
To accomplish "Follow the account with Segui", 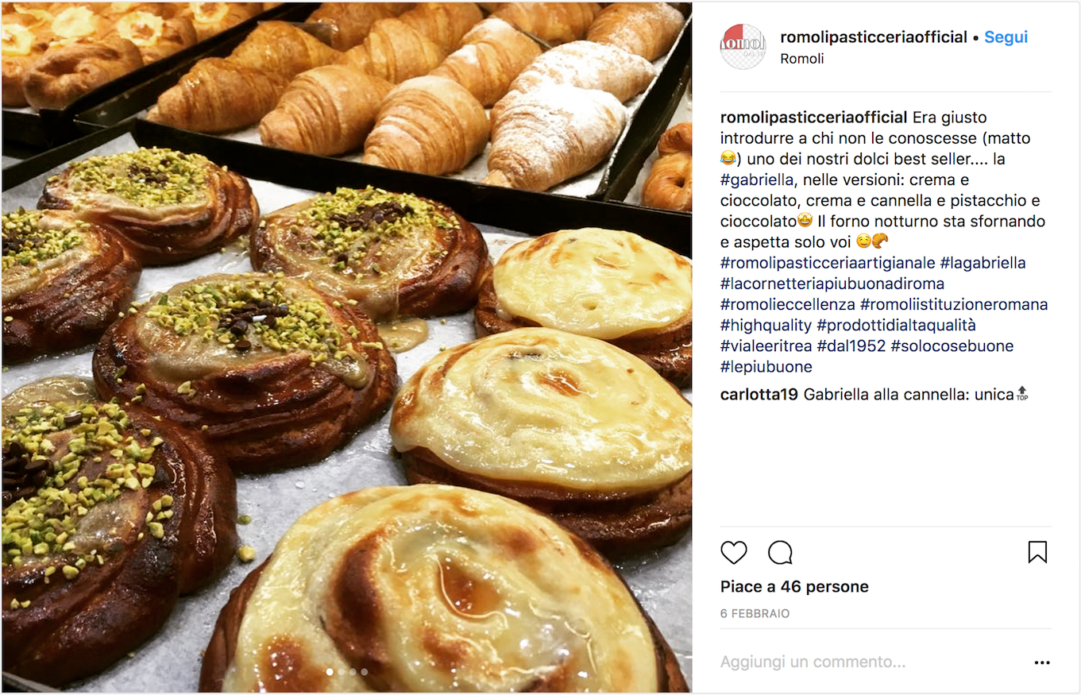I will (x=1006, y=37).
